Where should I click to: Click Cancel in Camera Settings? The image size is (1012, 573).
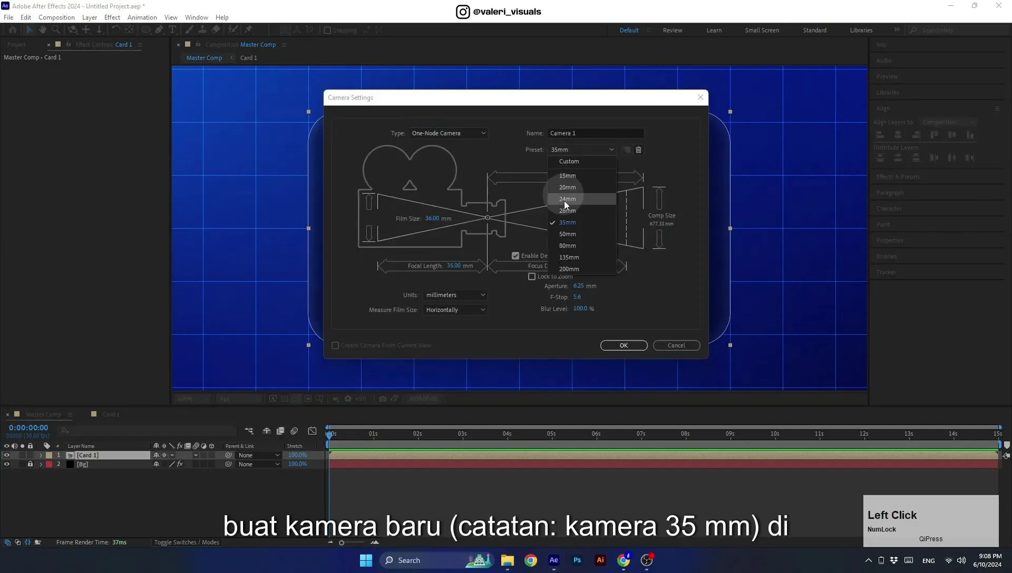tap(676, 345)
